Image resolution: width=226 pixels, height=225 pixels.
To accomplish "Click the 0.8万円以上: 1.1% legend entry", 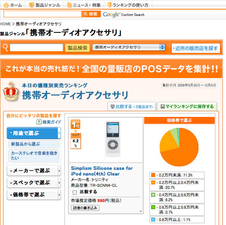I will (x=177, y=220).
